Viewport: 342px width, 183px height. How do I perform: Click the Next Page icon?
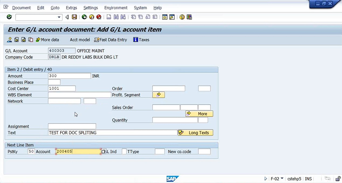(148, 17)
